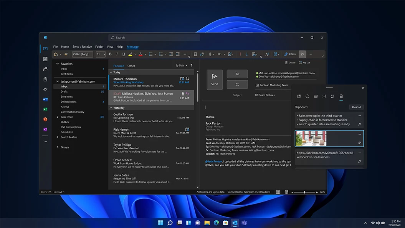Toggle underline formatting
Image resolution: width=405 pixels, height=228 pixels.
[123, 54]
